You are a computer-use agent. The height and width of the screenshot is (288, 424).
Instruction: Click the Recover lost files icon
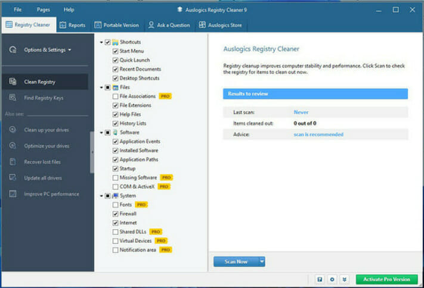point(13,162)
